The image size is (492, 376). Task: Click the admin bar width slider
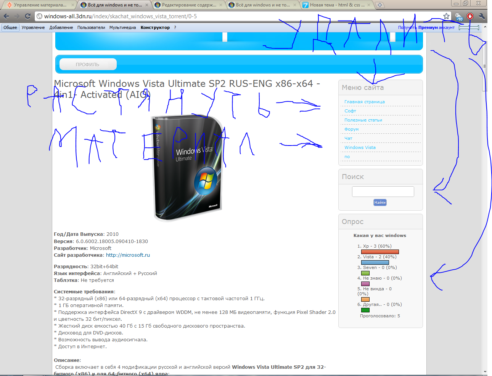point(469,27)
